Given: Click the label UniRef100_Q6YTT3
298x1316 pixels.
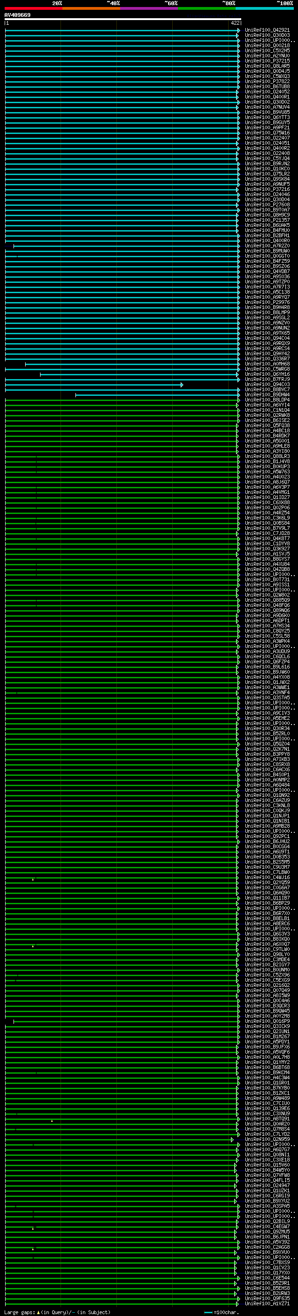Looking at the screenshot, I should tap(267, 118).
